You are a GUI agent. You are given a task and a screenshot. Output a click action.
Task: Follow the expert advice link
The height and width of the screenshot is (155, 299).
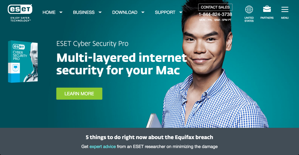[x=103, y=147]
